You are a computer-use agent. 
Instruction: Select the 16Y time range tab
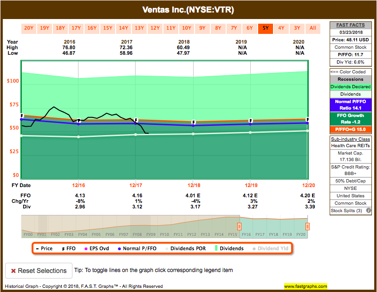coord(92,28)
